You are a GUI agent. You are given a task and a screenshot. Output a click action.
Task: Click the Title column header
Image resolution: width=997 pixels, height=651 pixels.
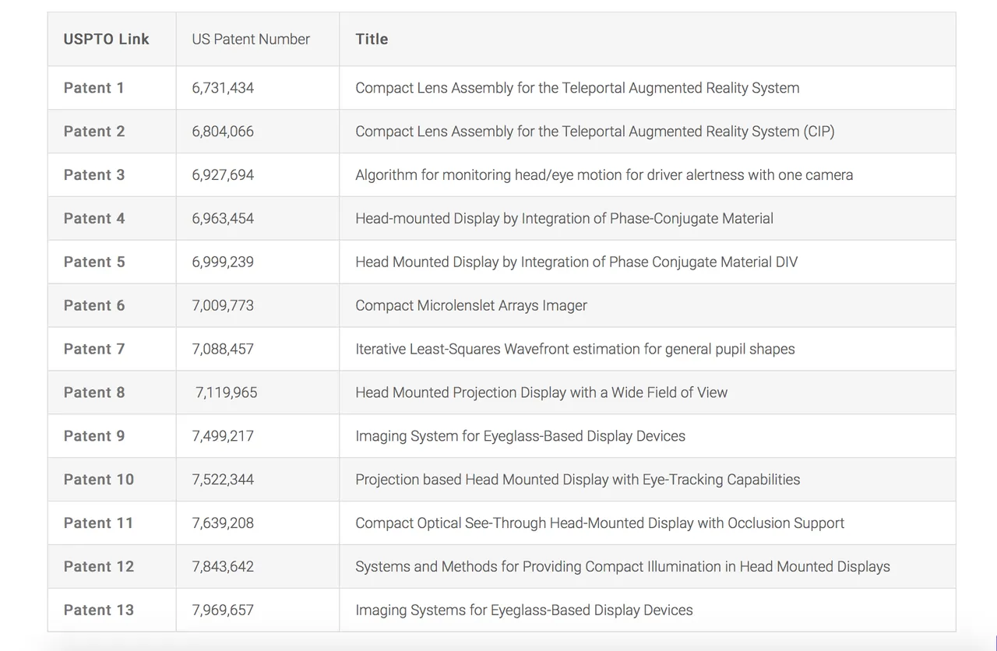click(372, 40)
